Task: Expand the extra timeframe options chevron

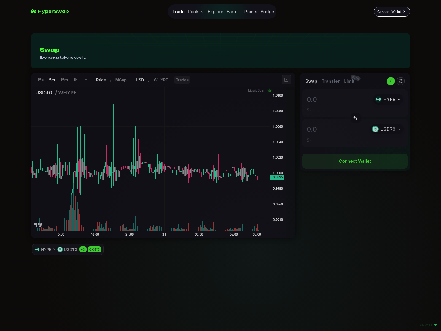Action: click(86, 80)
